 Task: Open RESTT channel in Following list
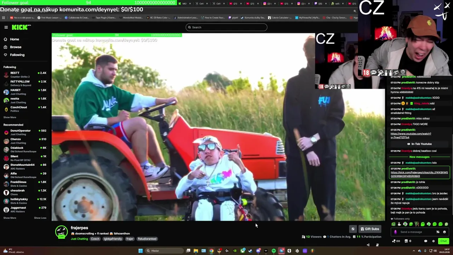click(x=25, y=75)
